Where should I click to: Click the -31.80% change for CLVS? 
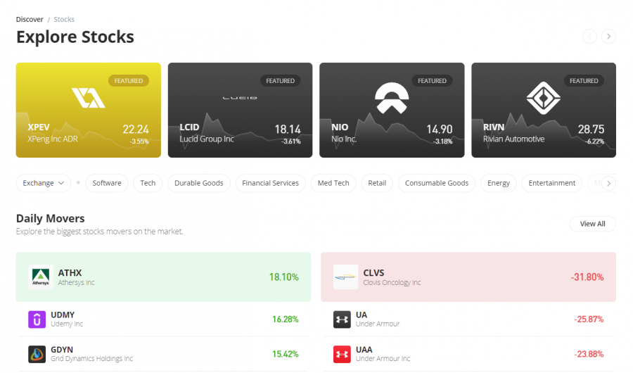587,277
